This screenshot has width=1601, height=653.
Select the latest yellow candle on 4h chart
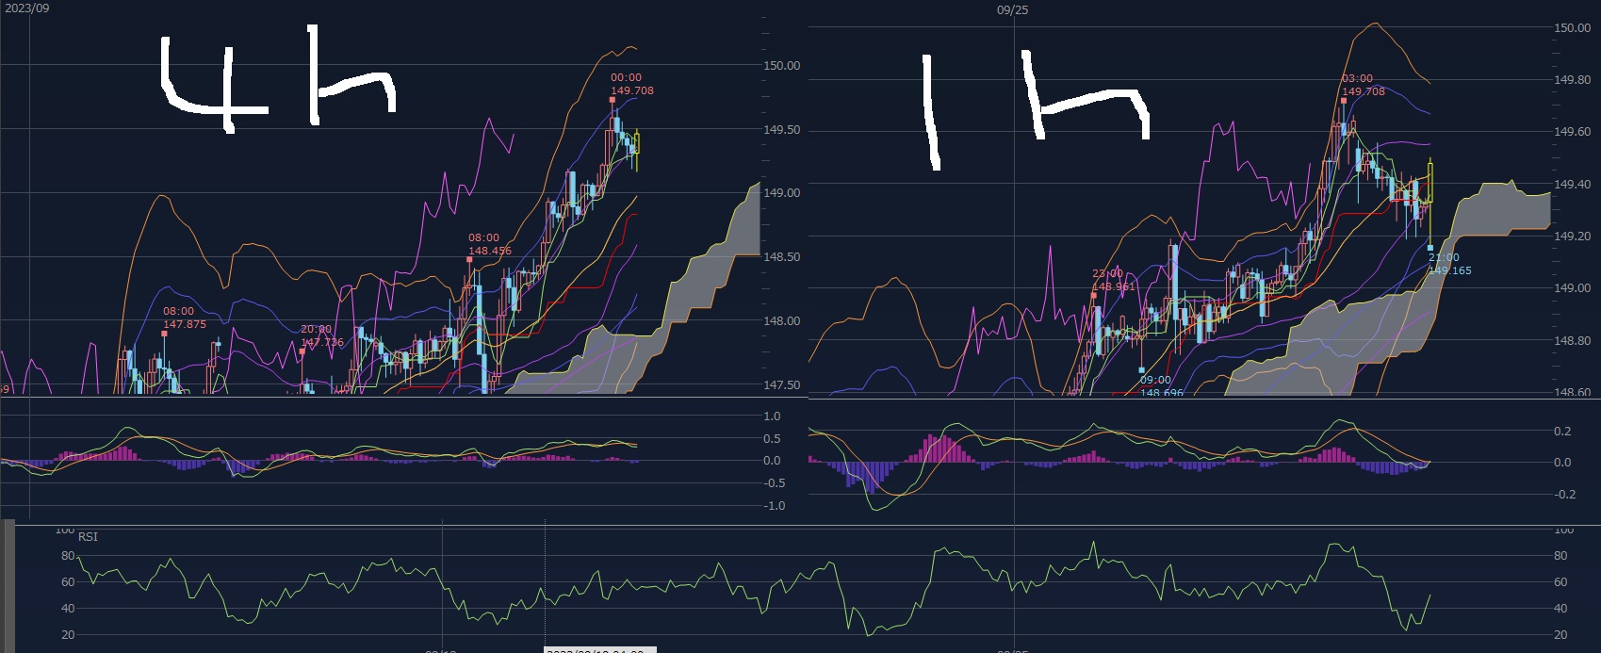coord(637,144)
